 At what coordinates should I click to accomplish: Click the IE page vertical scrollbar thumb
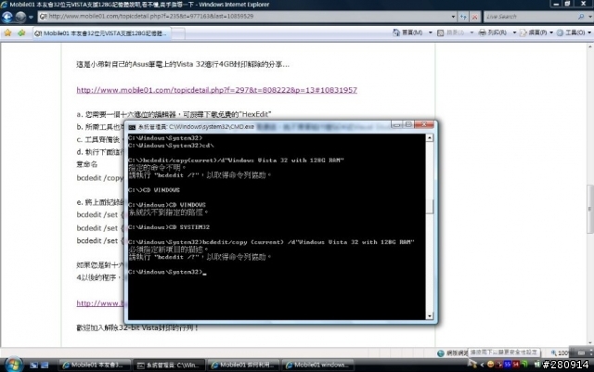(x=590, y=209)
